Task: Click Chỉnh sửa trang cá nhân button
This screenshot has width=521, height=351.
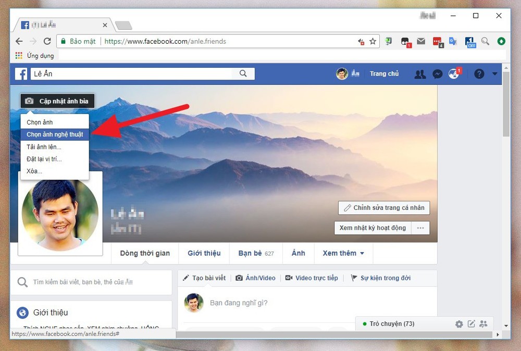Action: [384, 208]
